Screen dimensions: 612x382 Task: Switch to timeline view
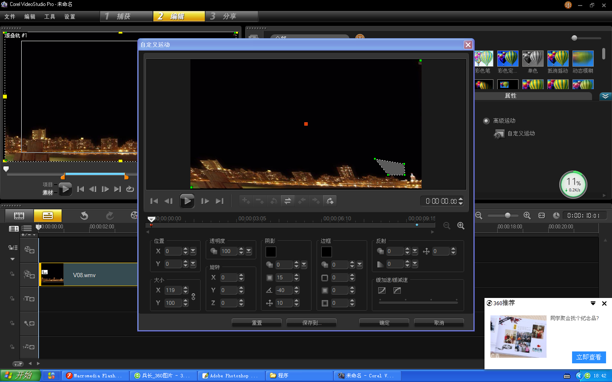[48, 216]
